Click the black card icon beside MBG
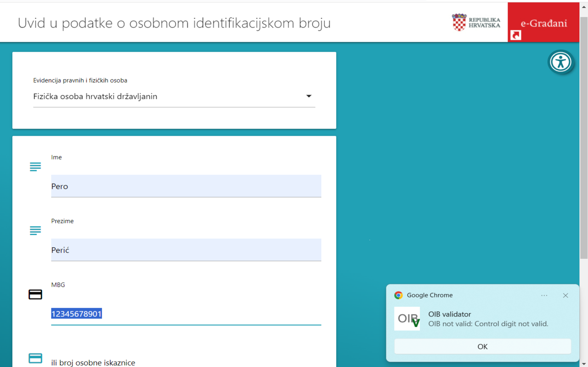This screenshot has width=588, height=367. point(35,295)
